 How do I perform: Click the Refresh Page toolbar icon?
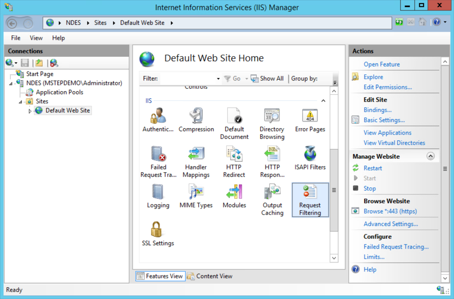tap(399, 22)
